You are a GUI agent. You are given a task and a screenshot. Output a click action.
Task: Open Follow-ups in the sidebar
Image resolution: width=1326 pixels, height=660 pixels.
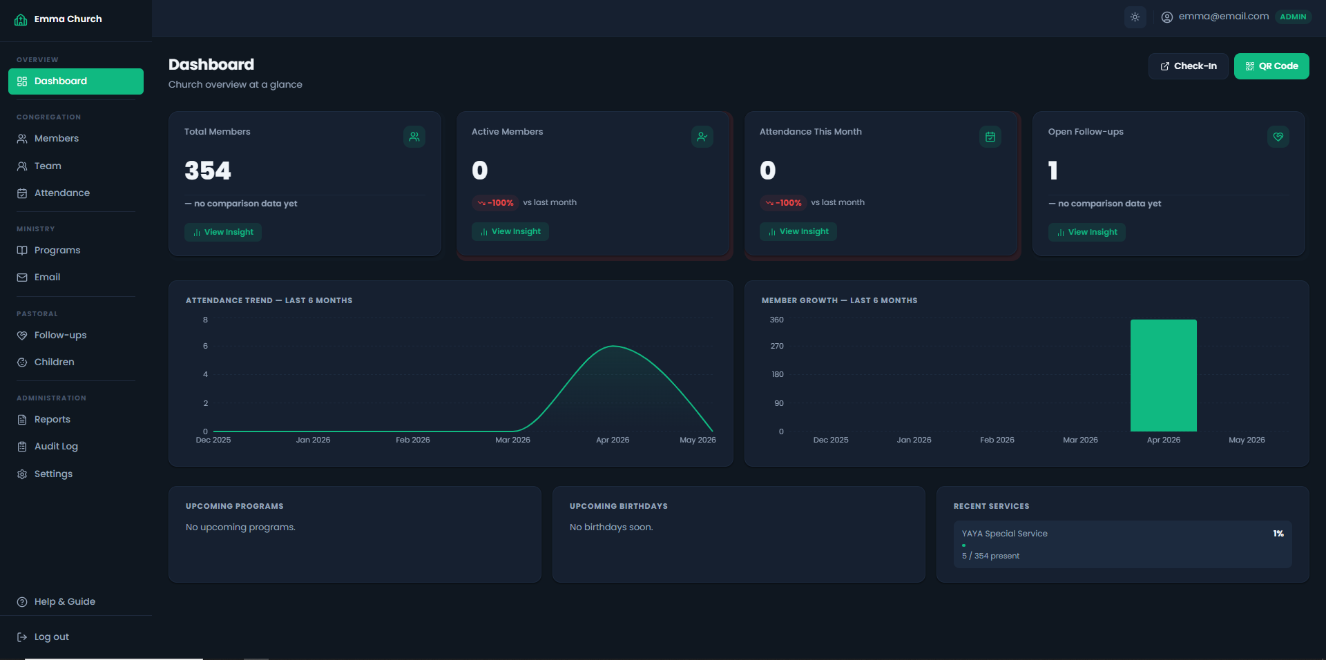point(76,336)
